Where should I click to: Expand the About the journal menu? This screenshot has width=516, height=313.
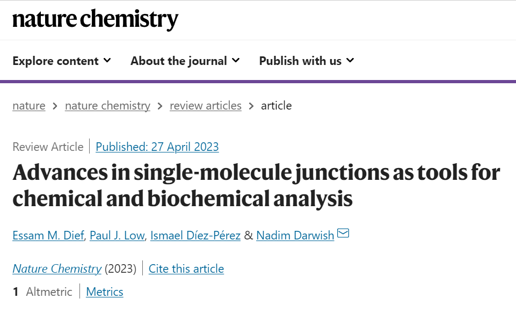[x=185, y=61]
